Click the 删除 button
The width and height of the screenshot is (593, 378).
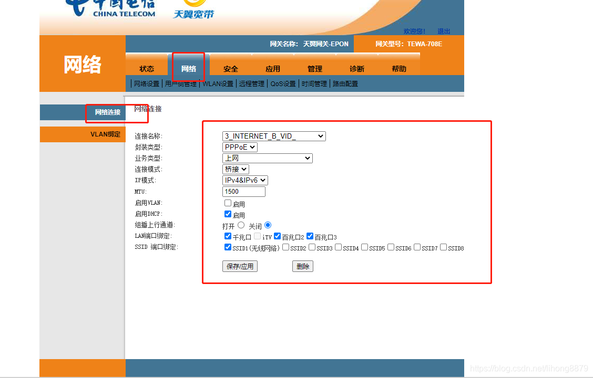(303, 266)
